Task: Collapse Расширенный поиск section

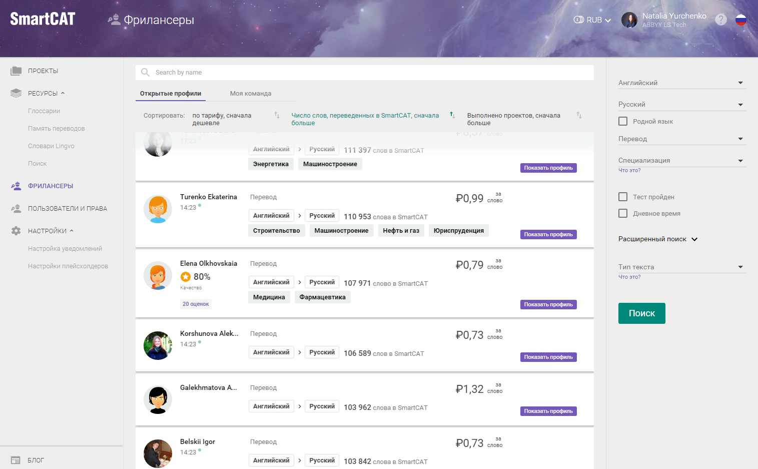Action: pos(658,239)
